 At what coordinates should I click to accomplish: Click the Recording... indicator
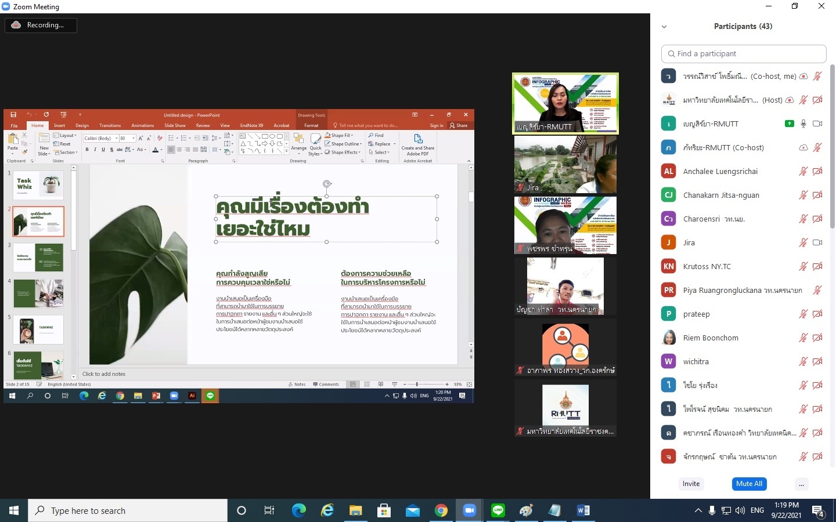41,25
